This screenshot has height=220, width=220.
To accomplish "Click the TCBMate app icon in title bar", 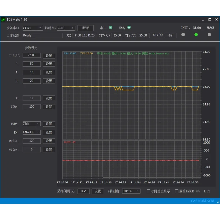I will 3,20.
